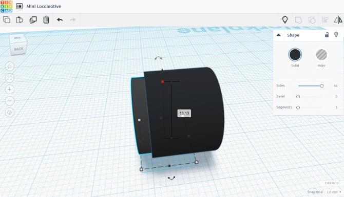Click the Zoom in button
The height and width of the screenshot is (197, 344).
[x=10, y=90]
